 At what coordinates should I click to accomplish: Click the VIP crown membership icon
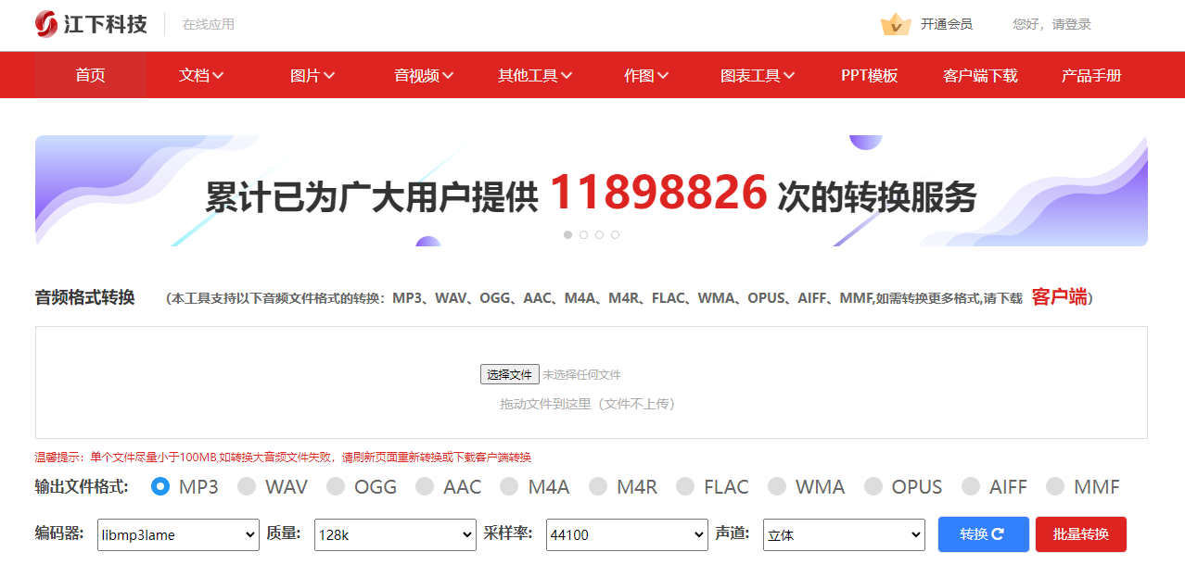pyautogui.click(x=895, y=24)
